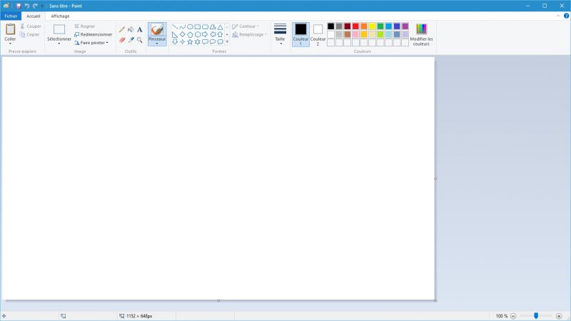Click the Save icon in title bar
Viewport: 571px width, 321px height.
click(x=19, y=5)
